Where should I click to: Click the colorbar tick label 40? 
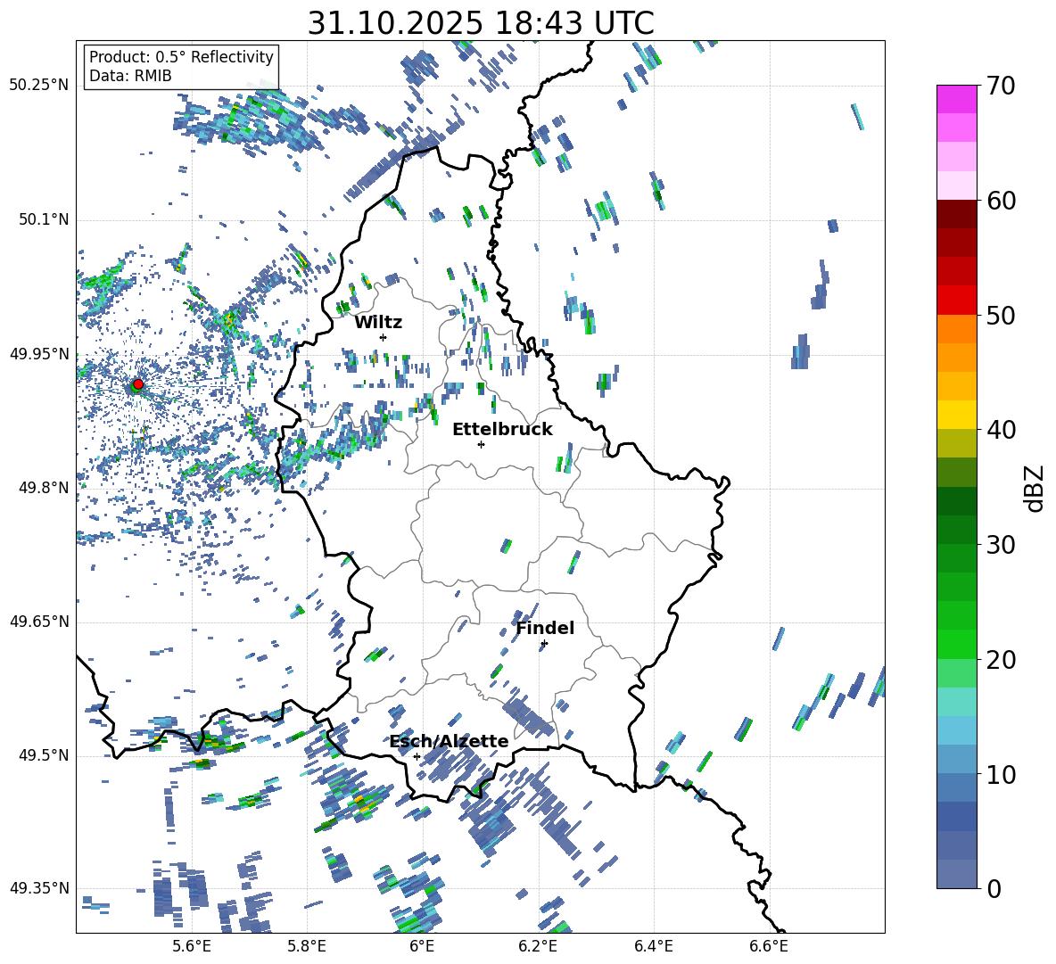(1001, 430)
